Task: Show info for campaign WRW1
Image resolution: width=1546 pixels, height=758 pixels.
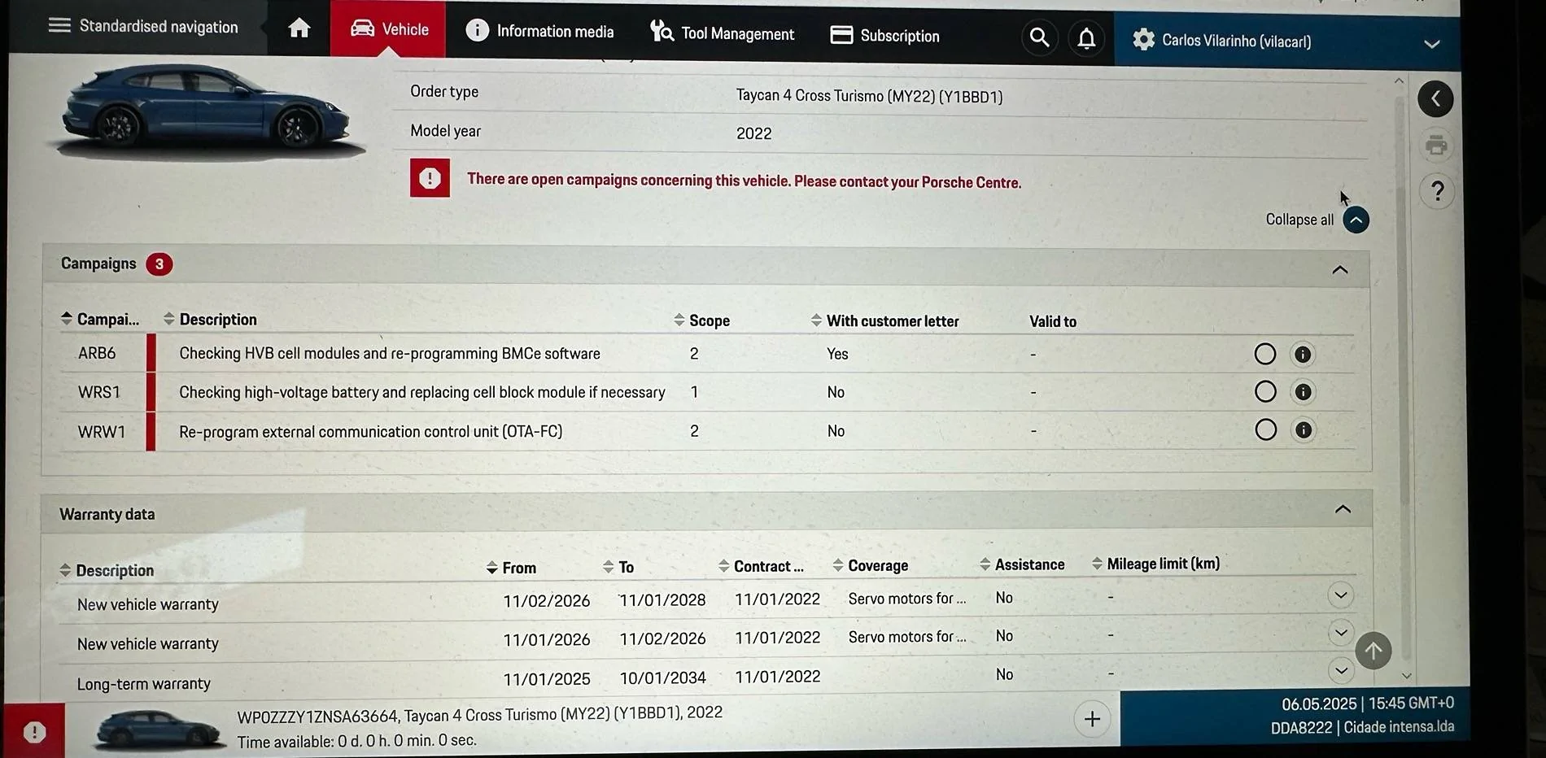Action: pos(1304,430)
